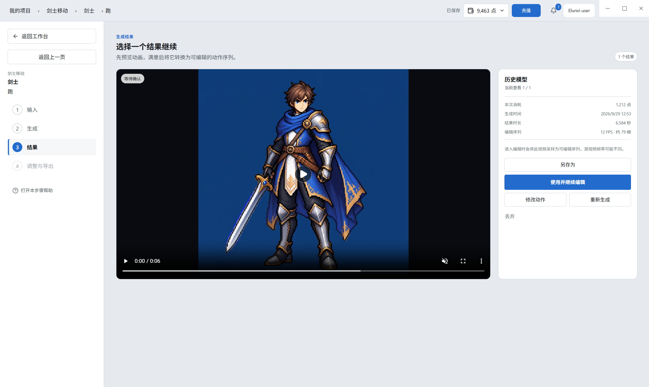Click the 剑士移动 breadcrumb
Image resolution: width=649 pixels, height=387 pixels.
click(x=57, y=11)
